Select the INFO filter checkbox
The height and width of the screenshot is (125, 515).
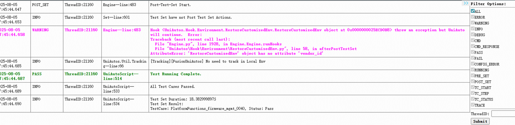tap(473, 29)
